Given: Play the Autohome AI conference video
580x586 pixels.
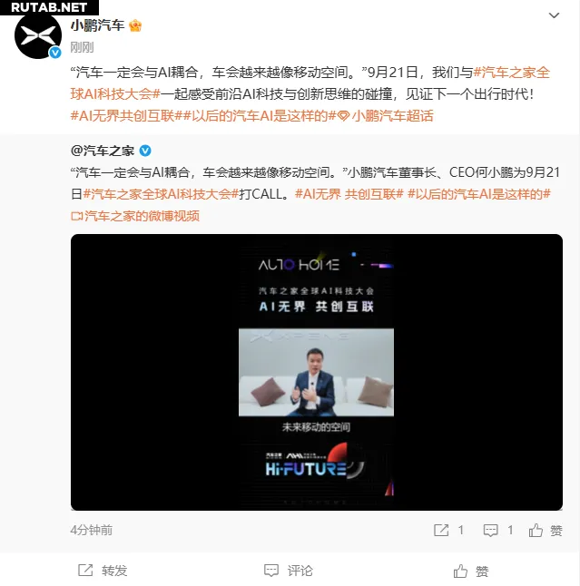Looking at the screenshot, I should pos(317,372).
